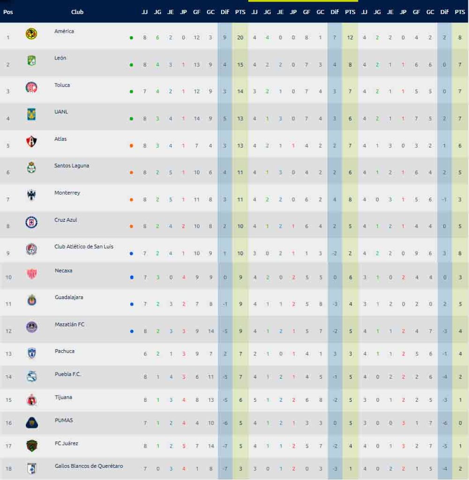Click the Club América crest icon
This screenshot has width=469, height=480.
point(31,34)
